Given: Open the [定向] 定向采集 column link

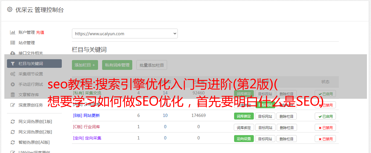Looking at the screenshot, I should pos(87,138).
